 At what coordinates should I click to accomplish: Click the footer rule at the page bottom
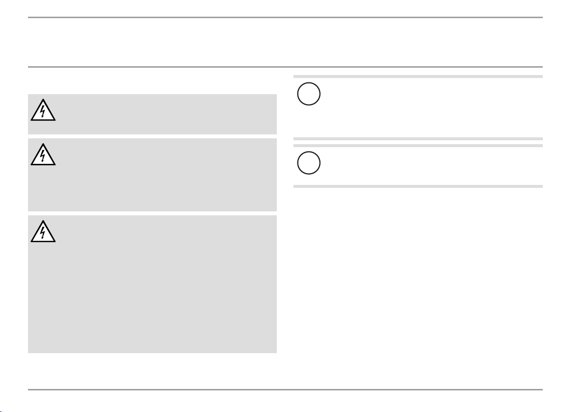pos(285,389)
